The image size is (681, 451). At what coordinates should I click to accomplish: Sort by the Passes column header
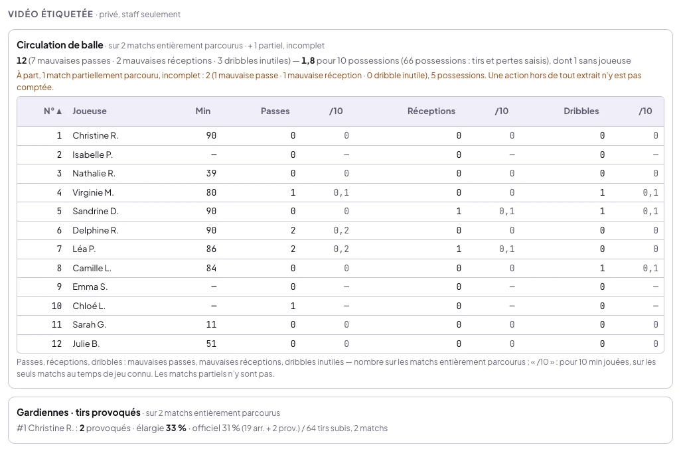tap(275, 111)
